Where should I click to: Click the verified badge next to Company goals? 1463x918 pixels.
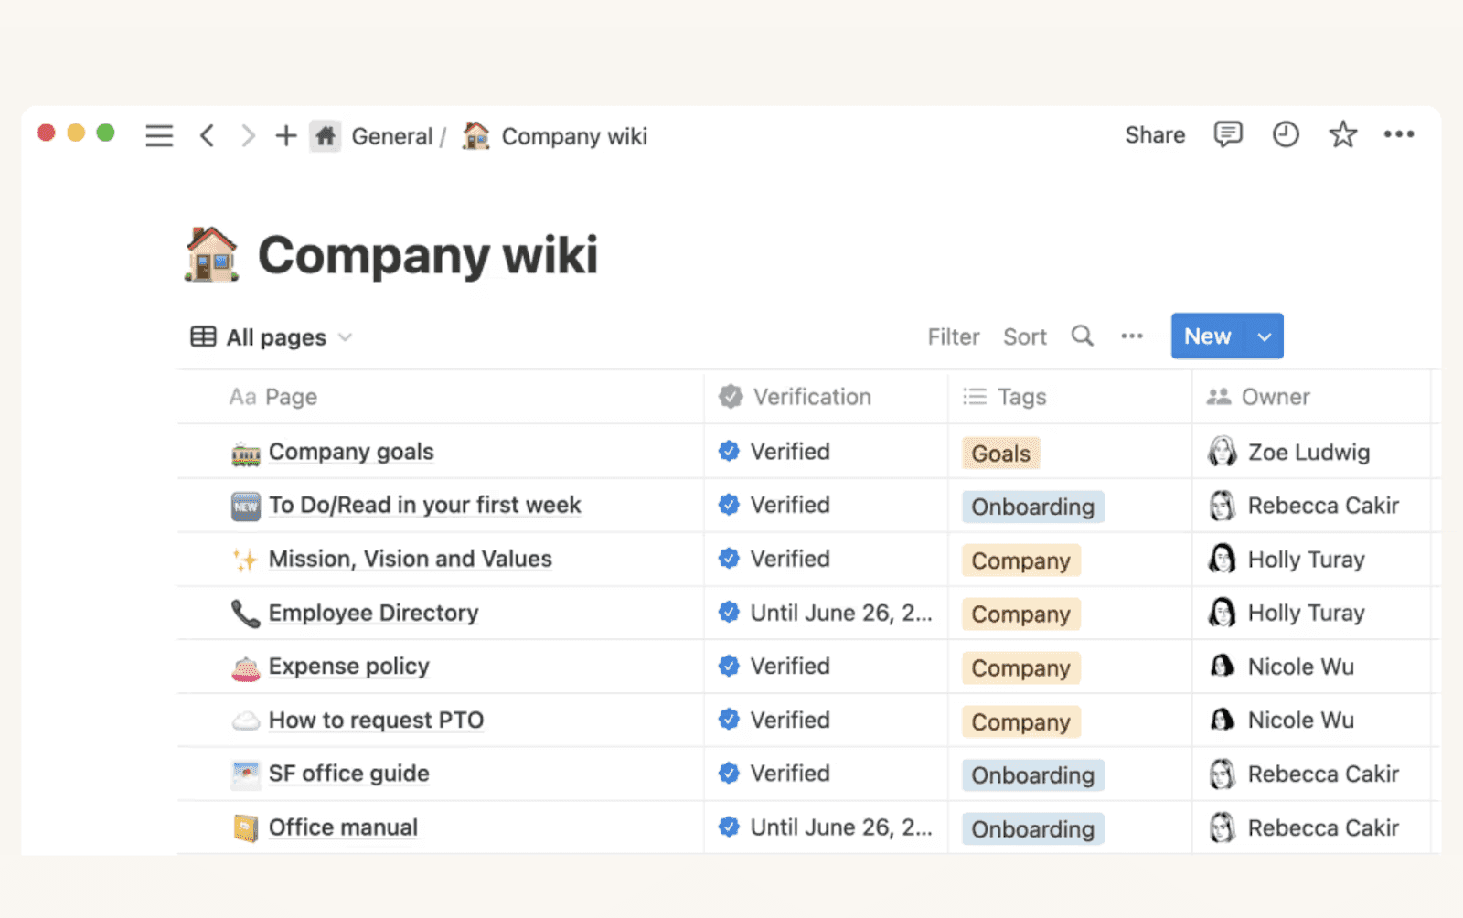point(729,451)
